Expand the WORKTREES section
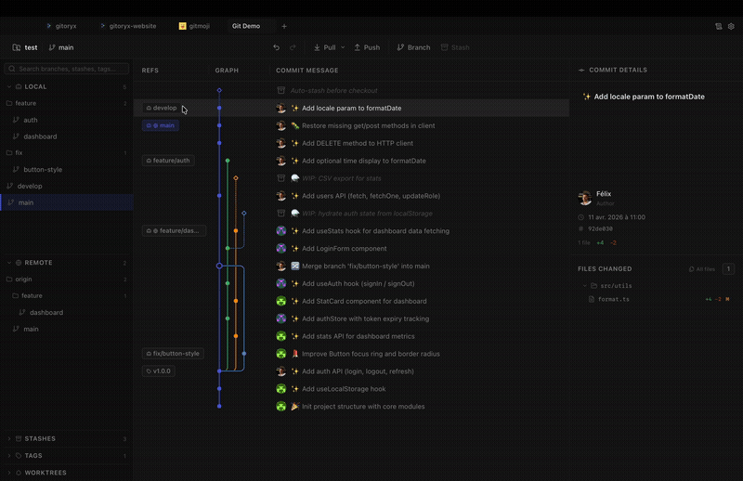The image size is (743, 481). pos(66,473)
